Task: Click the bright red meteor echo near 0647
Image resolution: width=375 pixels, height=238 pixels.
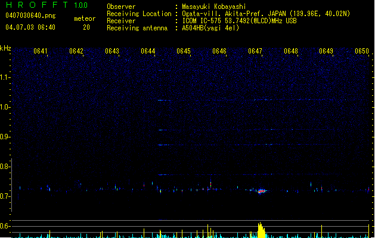Action: [261, 191]
